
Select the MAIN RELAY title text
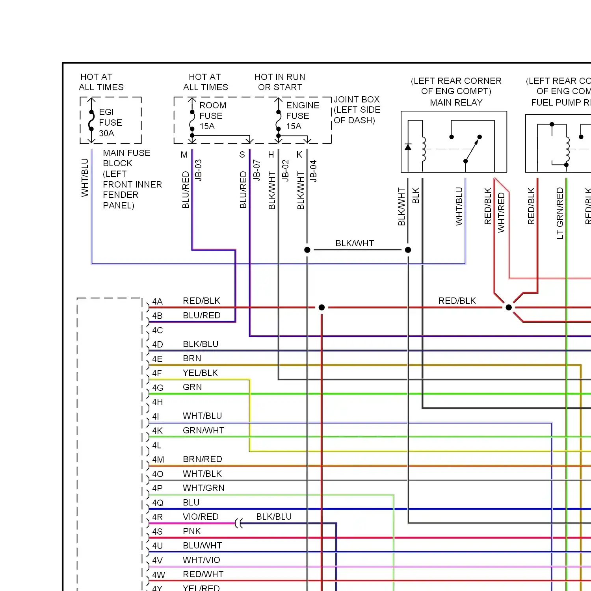456,102
